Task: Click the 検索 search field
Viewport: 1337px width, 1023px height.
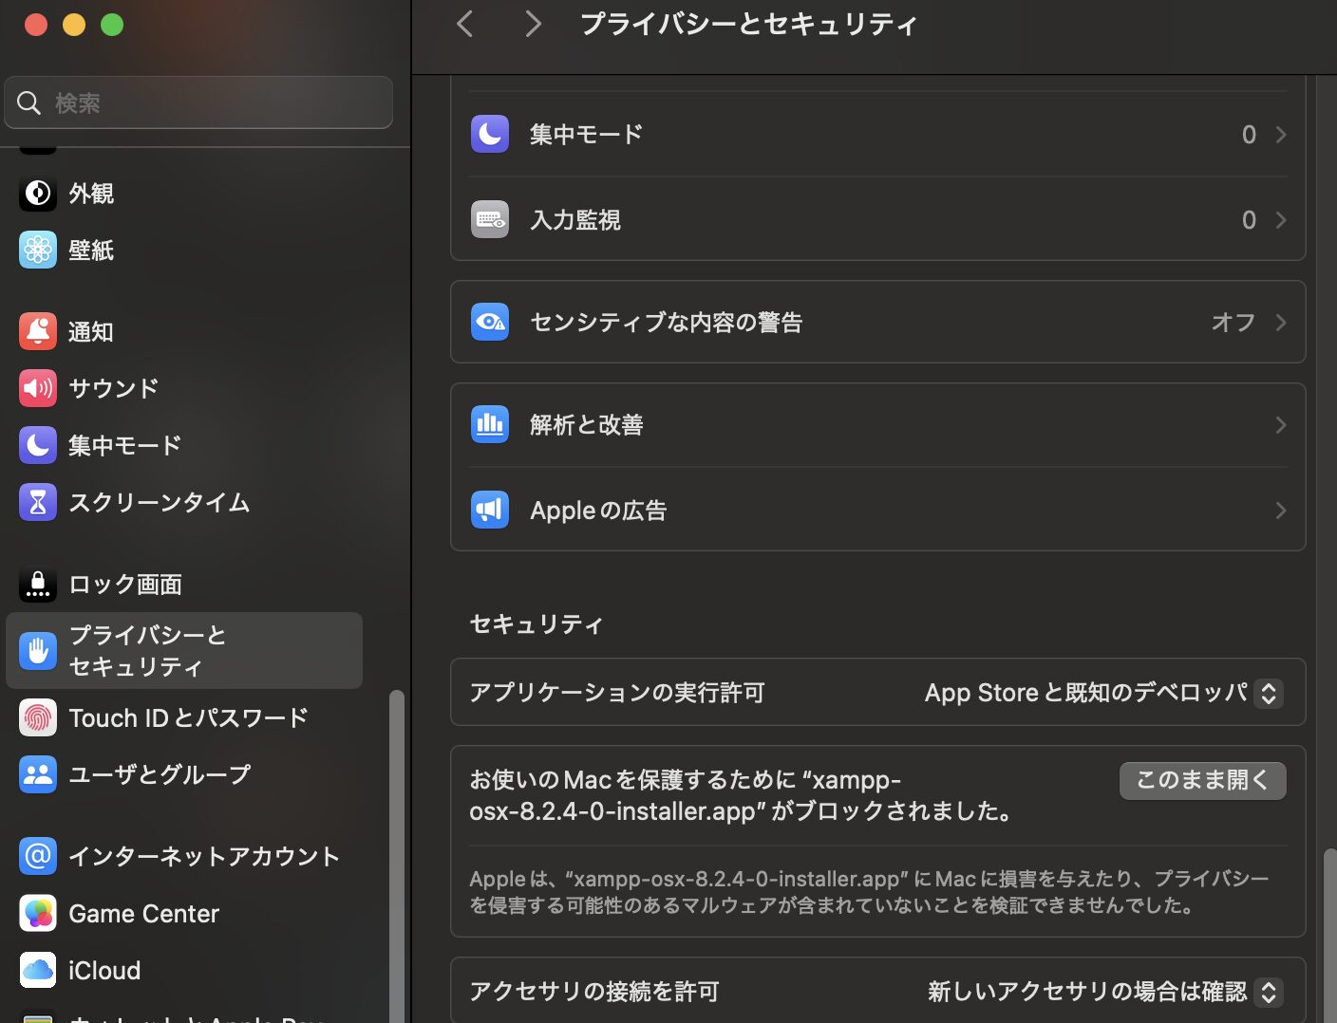Action: tap(198, 102)
